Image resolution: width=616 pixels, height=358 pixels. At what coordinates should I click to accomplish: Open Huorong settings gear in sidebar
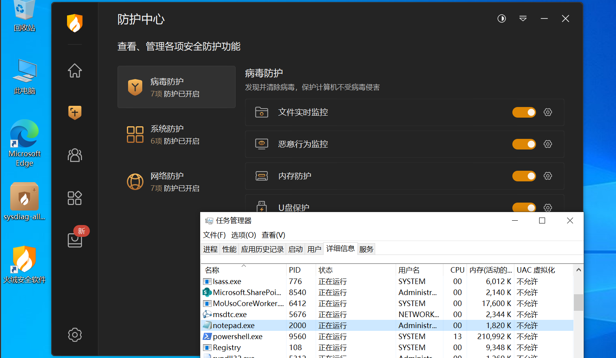tap(74, 335)
